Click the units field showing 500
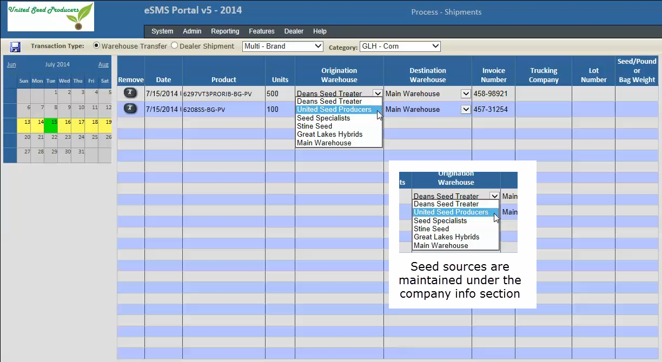Screen dimensions: 662x362 point(280,93)
